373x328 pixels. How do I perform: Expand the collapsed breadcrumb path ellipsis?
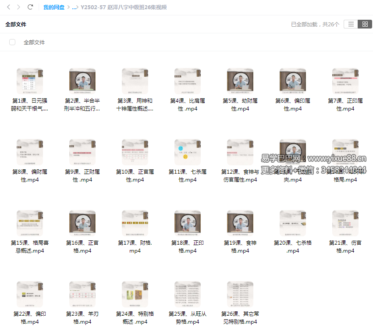click(x=74, y=7)
